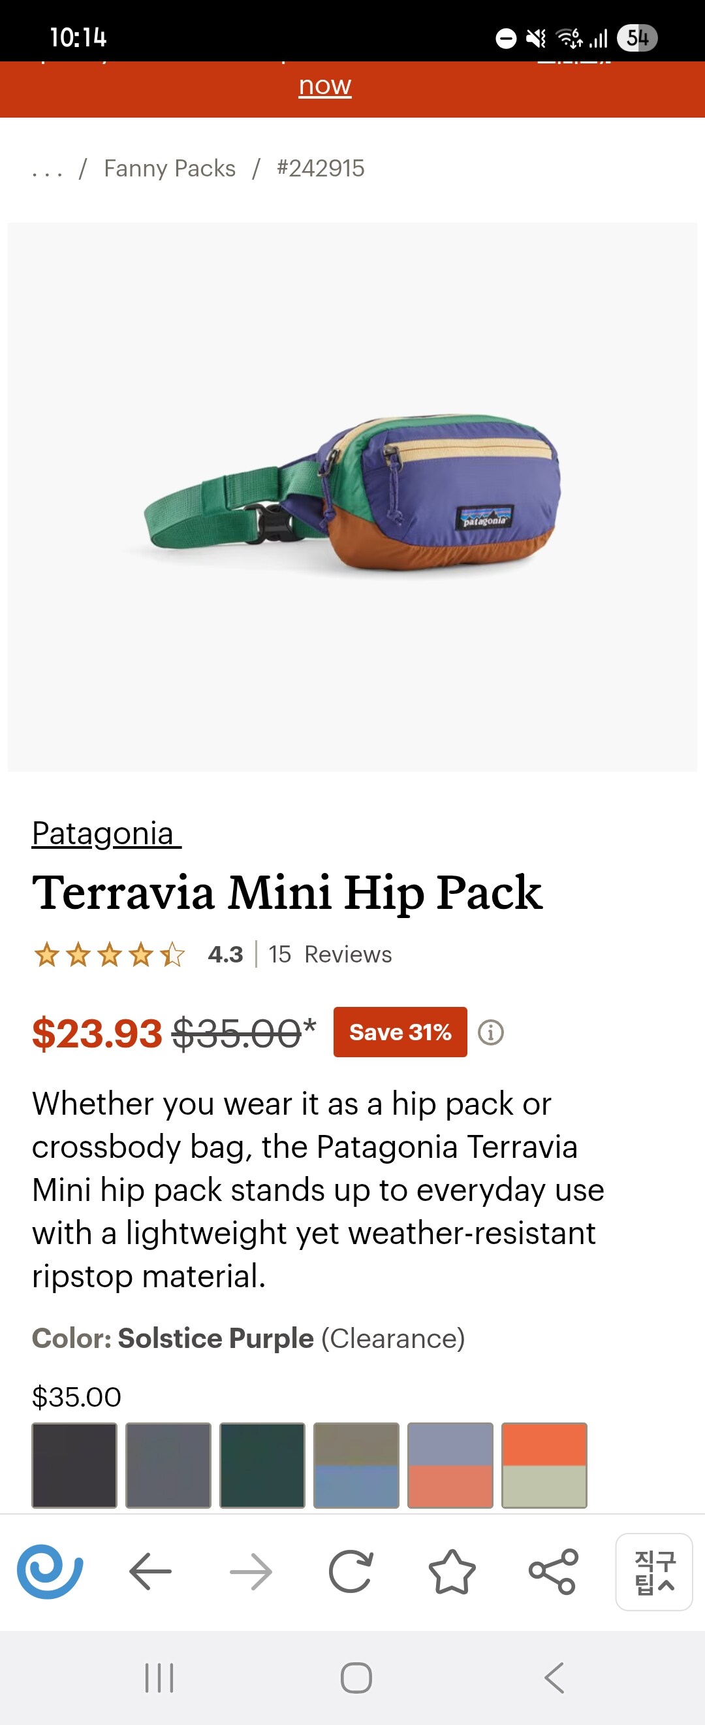Reload the current page
This screenshot has width=705, height=1725.
[x=351, y=1570]
